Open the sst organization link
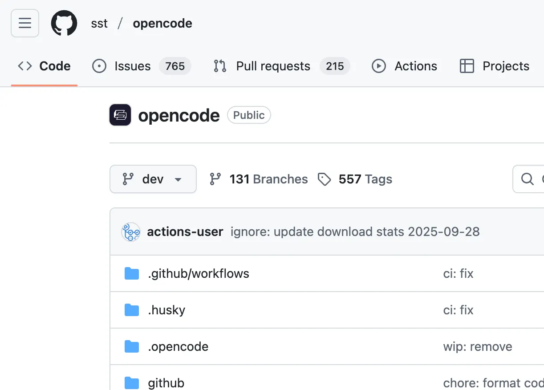Screen dimensions: 544x390 coord(99,23)
